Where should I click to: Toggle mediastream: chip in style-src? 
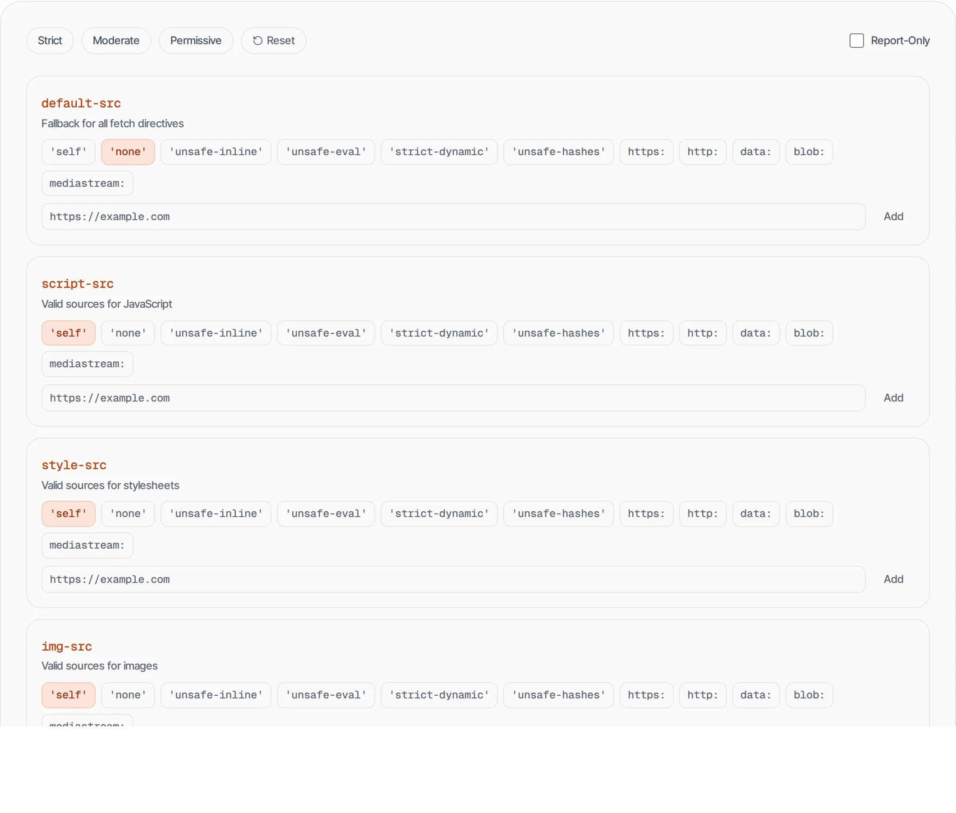click(x=87, y=546)
